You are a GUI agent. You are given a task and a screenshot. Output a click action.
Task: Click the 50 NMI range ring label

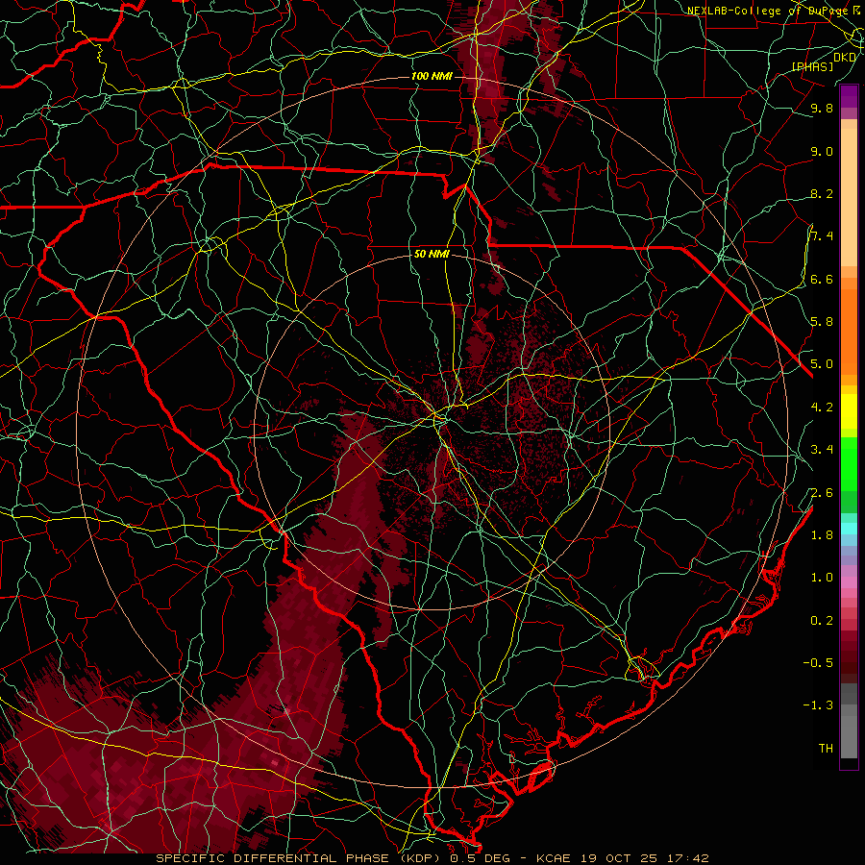click(432, 254)
